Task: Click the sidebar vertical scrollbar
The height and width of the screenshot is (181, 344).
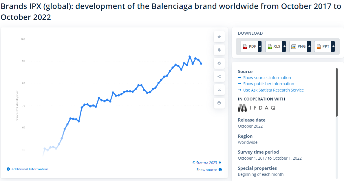Action: (x=337, y=92)
